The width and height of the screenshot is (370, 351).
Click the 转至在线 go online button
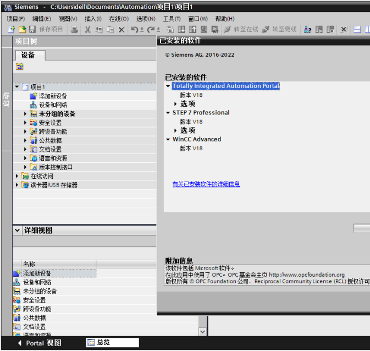(241, 29)
